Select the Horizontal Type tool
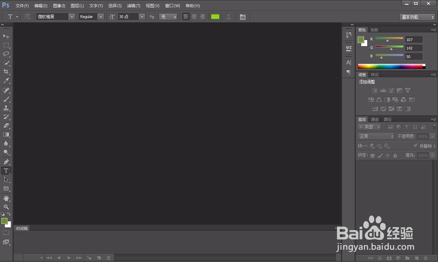Viewport: 438px width, 262px height. 6,171
